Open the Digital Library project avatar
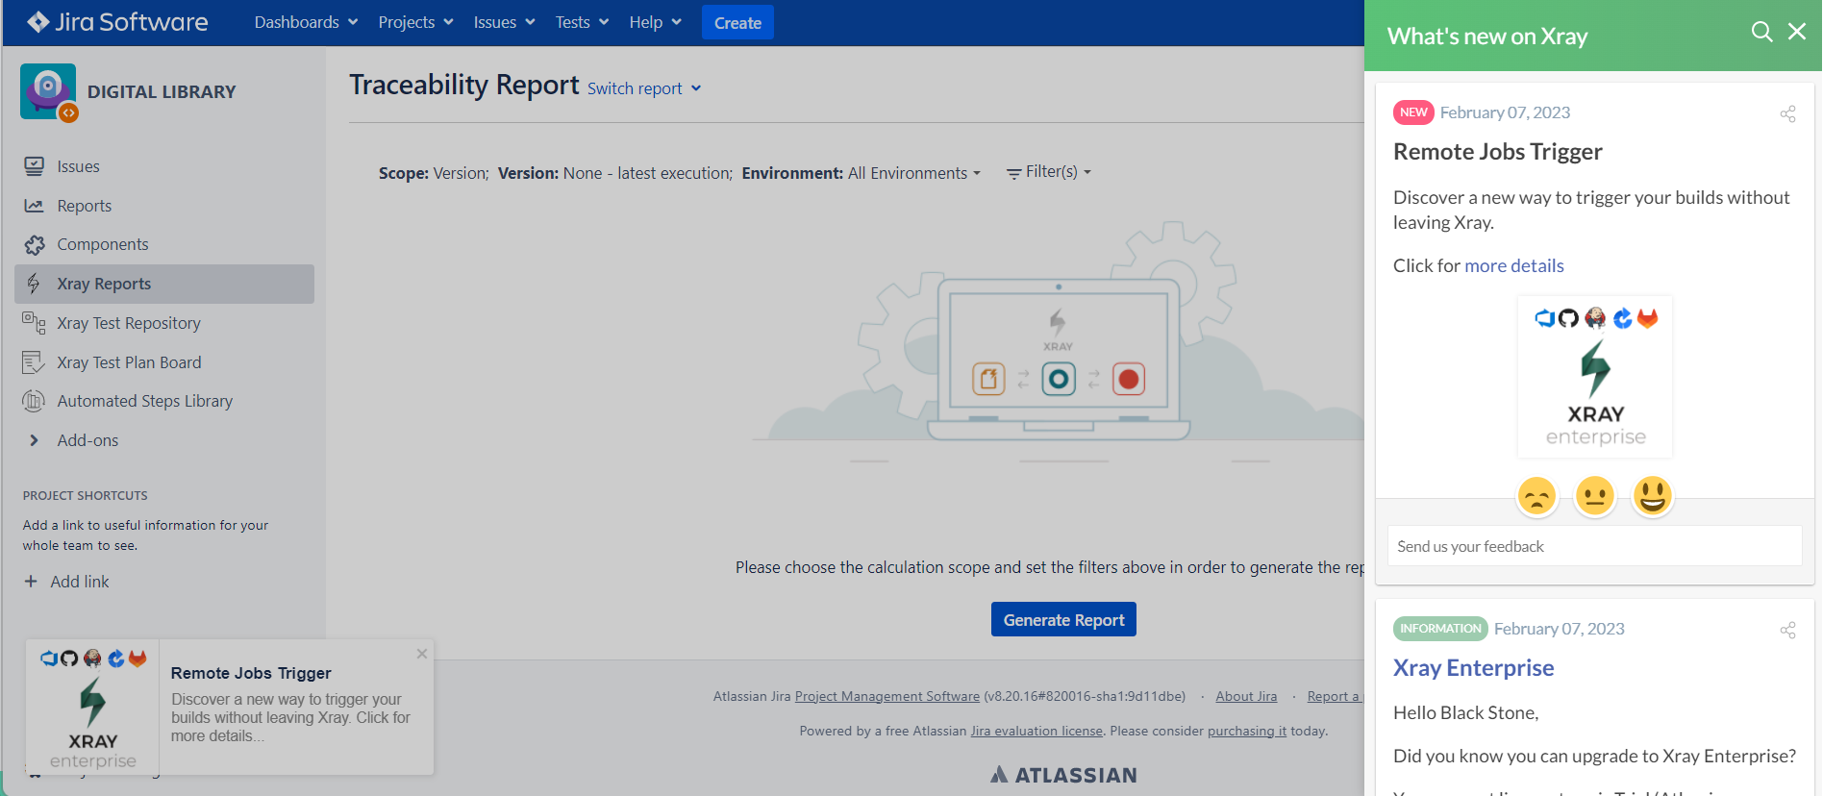Viewport: 1823px width, 796px height. 48,91
